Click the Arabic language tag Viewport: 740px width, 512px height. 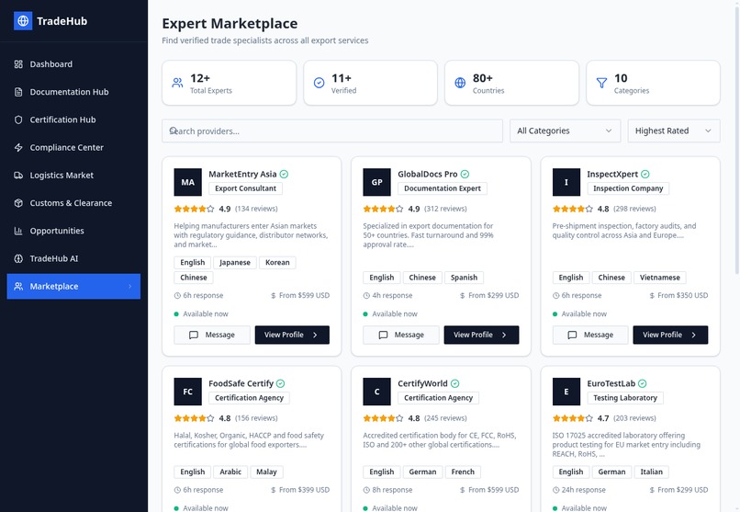click(x=230, y=472)
